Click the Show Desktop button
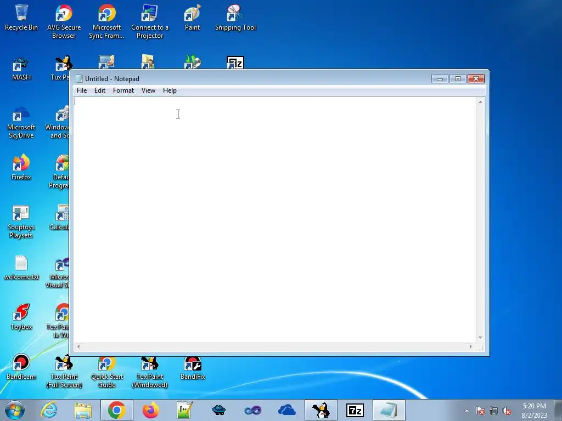This screenshot has height=421, width=562. point(558,410)
